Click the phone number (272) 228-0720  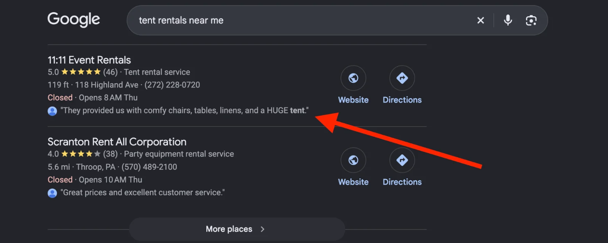(x=172, y=85)
